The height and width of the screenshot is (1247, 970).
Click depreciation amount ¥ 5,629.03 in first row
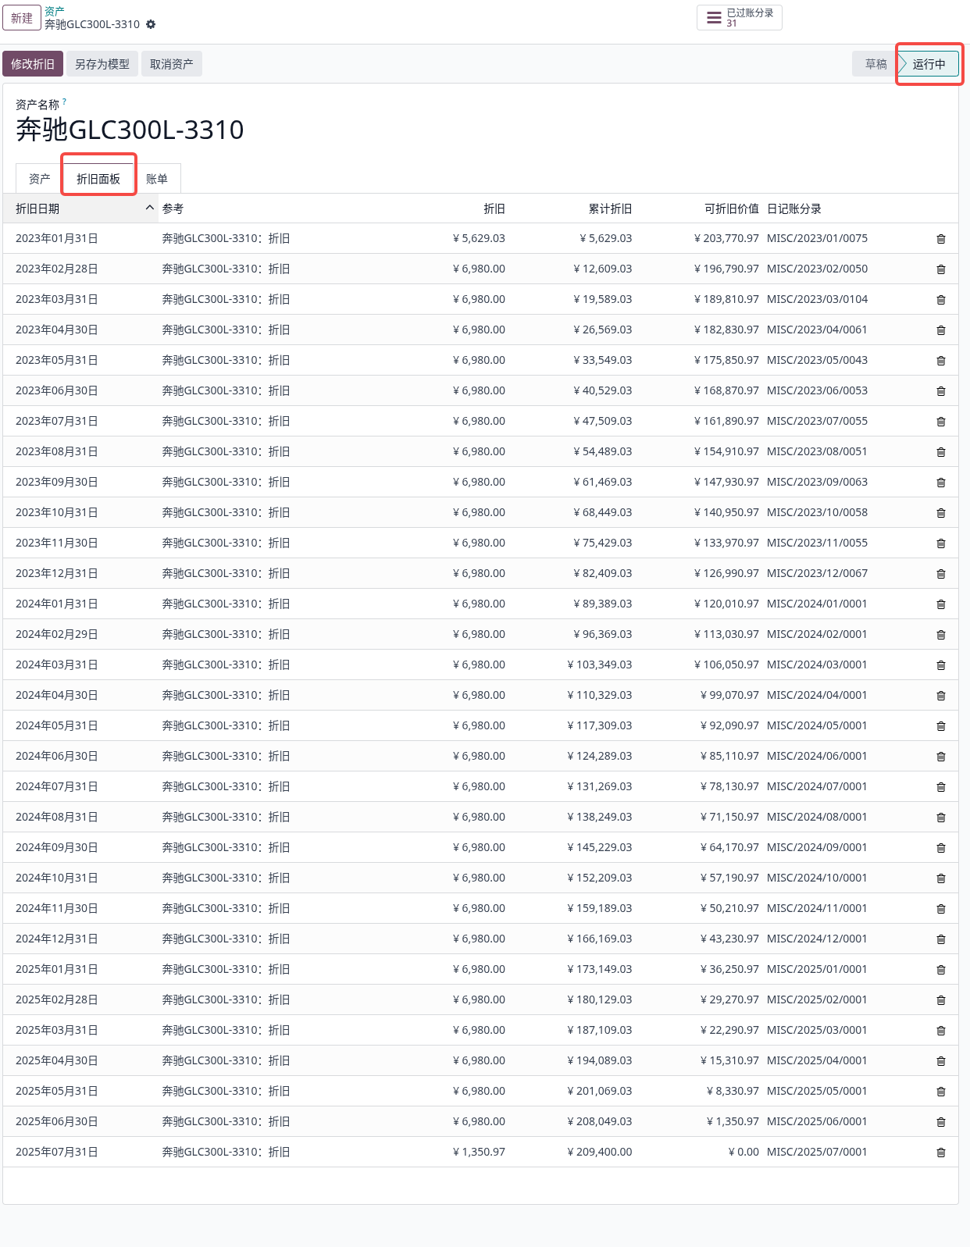click(479, 238)
